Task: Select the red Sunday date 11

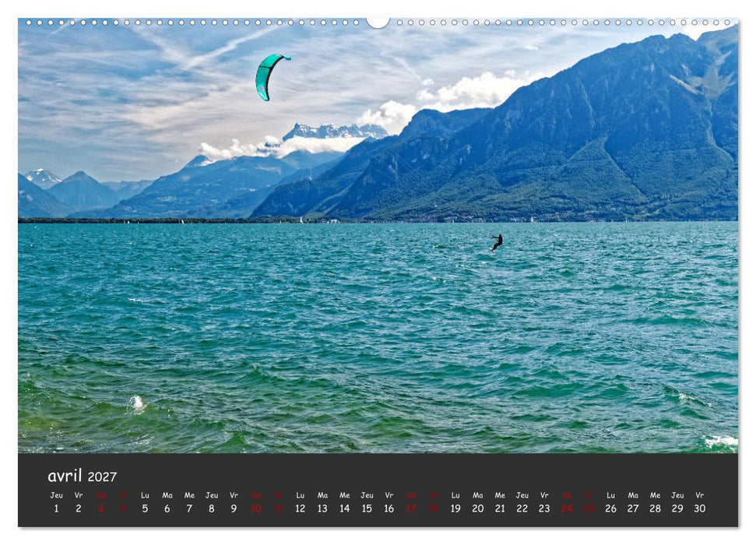Action: (x=278, y=508)
